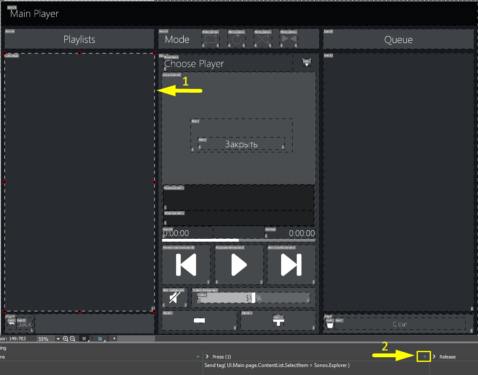
Task: Click the previous track skip icon
Action: point(186,265)
